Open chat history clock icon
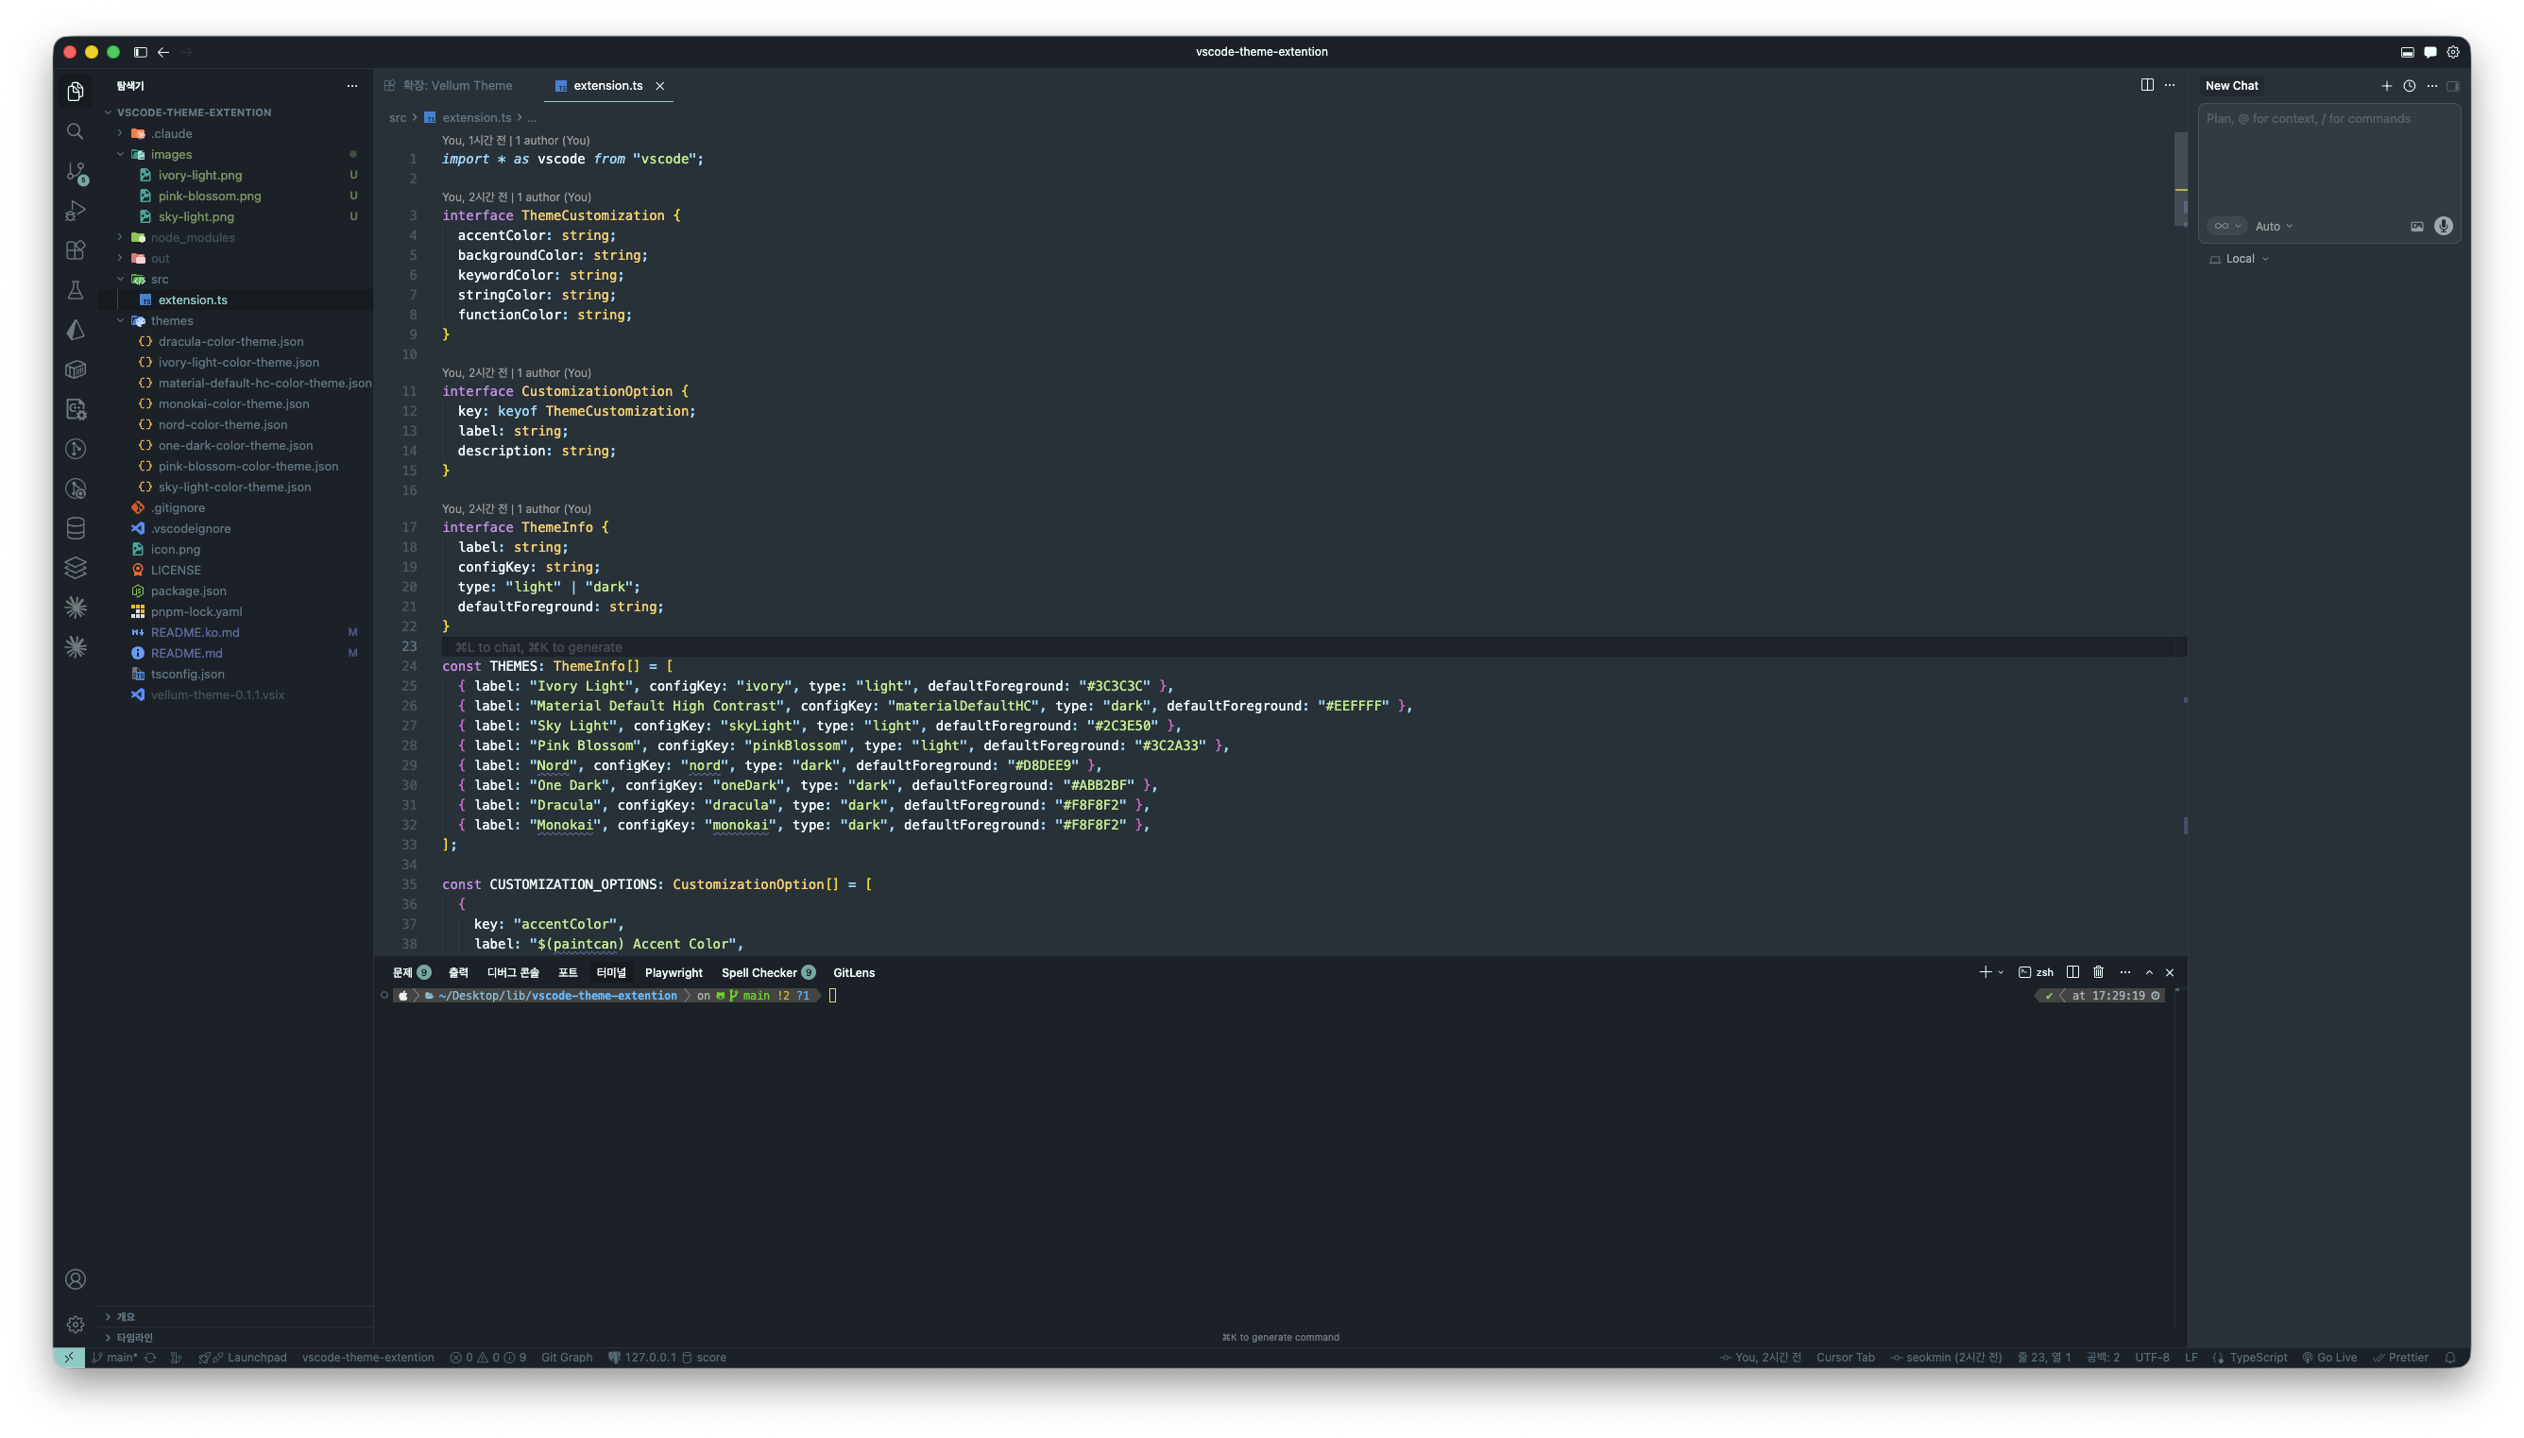The image size is (2524, 1438). point(2409,86)
